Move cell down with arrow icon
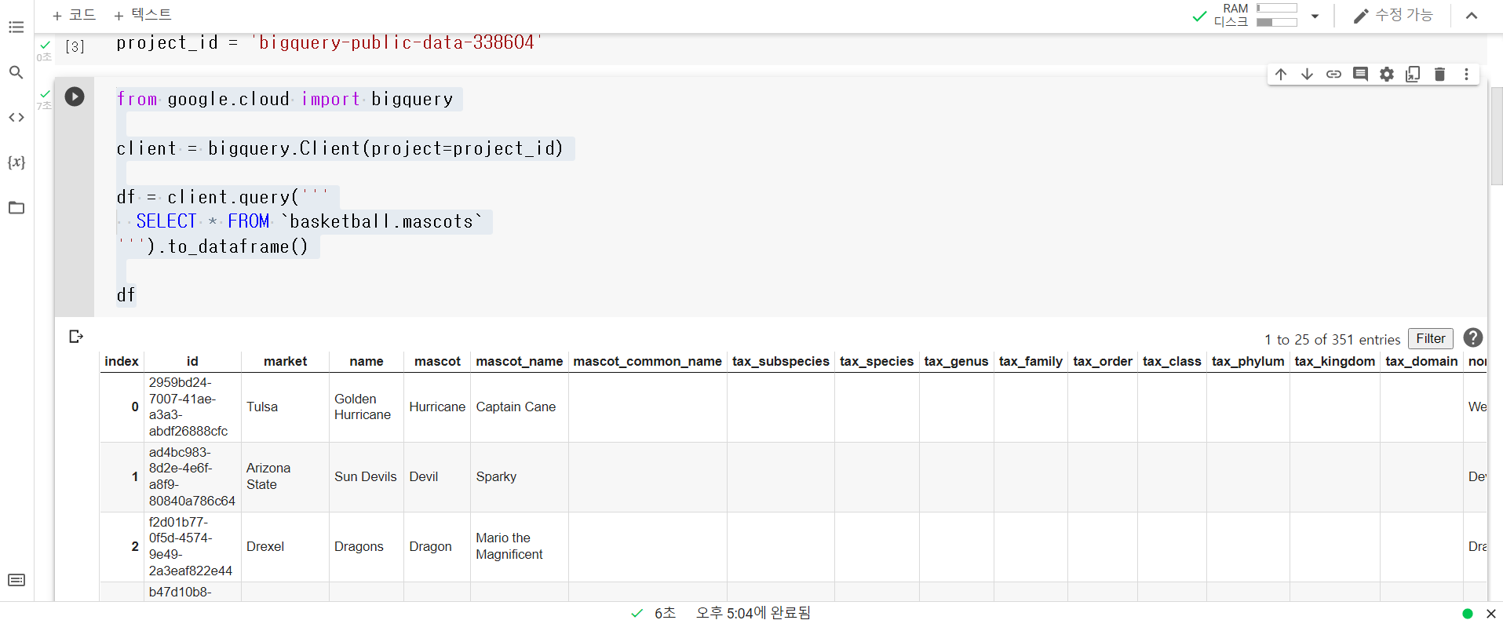 click(x=1307, y=74)
